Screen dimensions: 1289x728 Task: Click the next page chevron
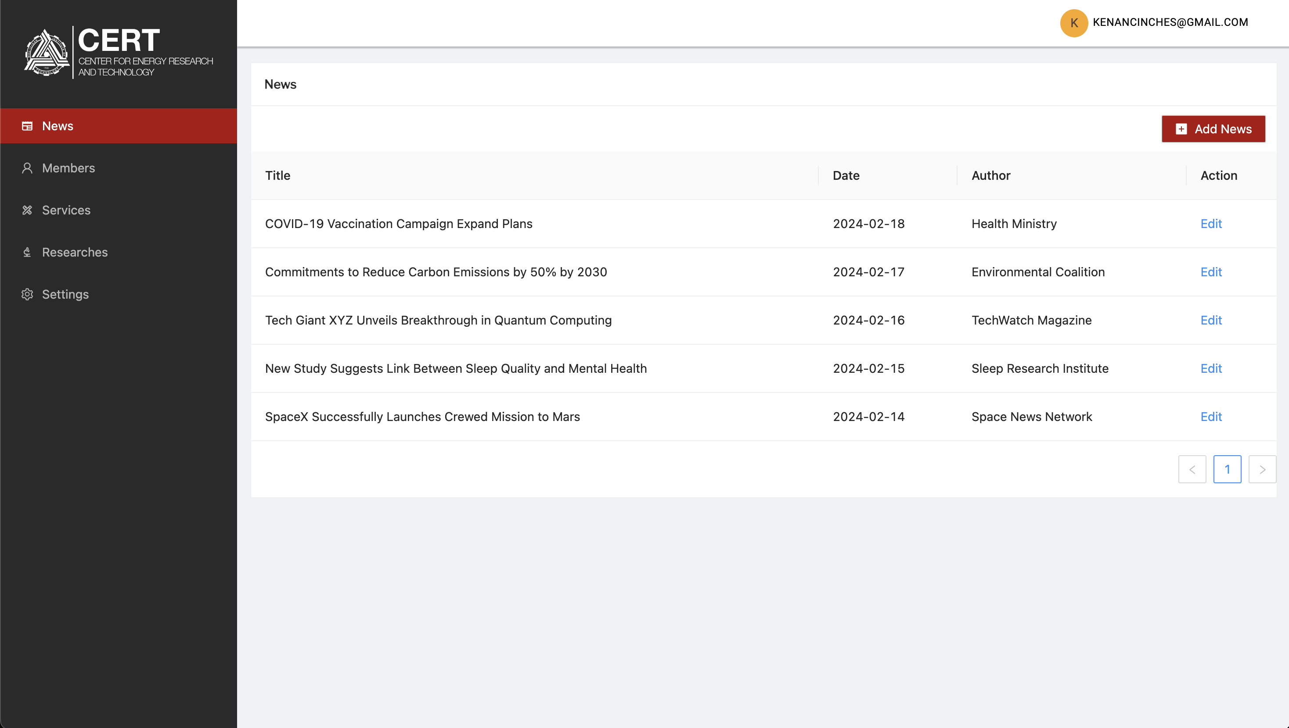(1263, 469)
